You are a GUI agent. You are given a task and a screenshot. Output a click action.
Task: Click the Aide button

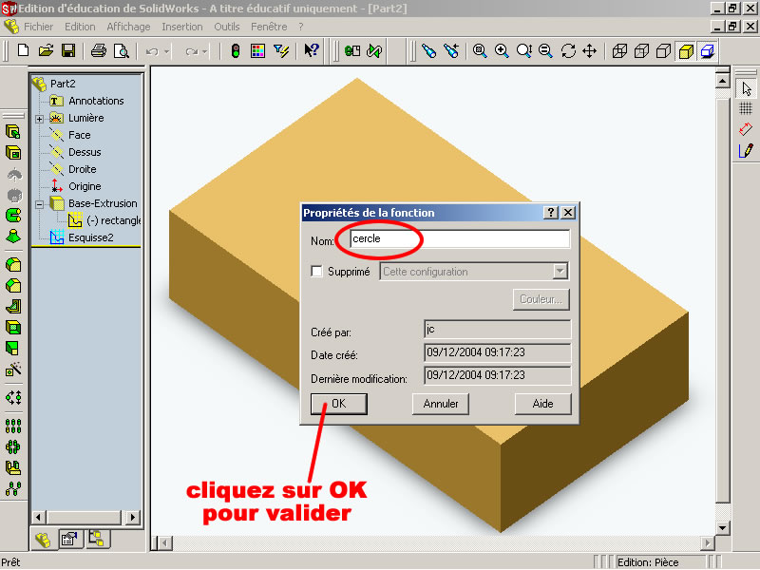pos(542,404)
